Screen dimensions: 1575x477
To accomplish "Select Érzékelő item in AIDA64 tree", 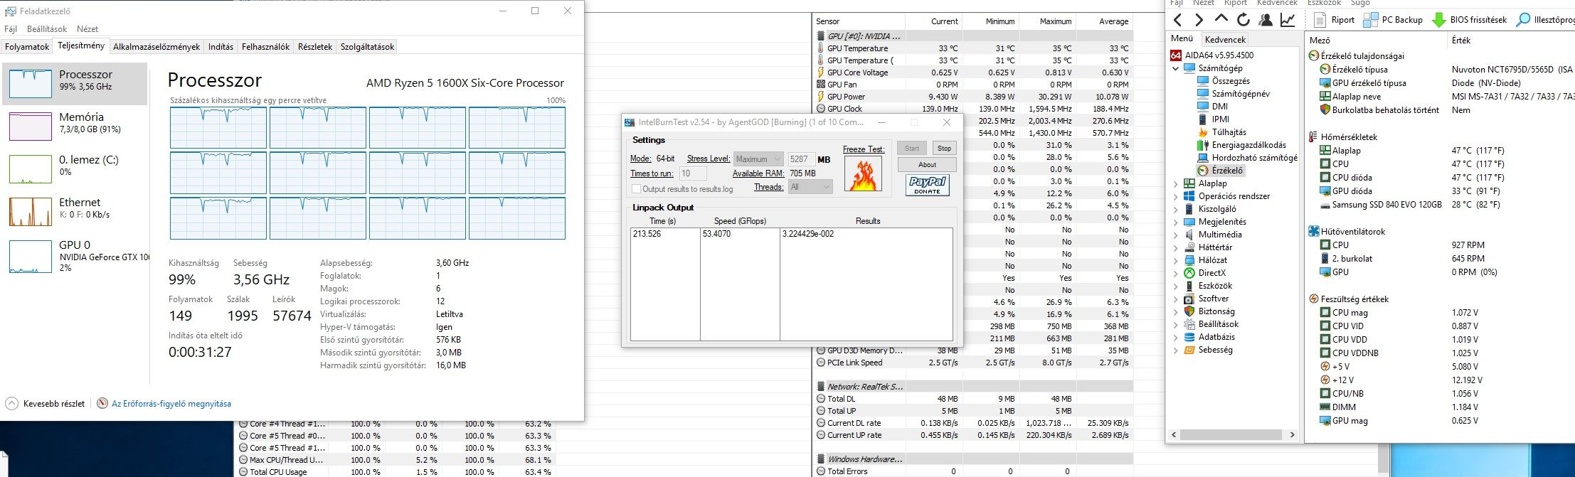I will click(1221, 171).
